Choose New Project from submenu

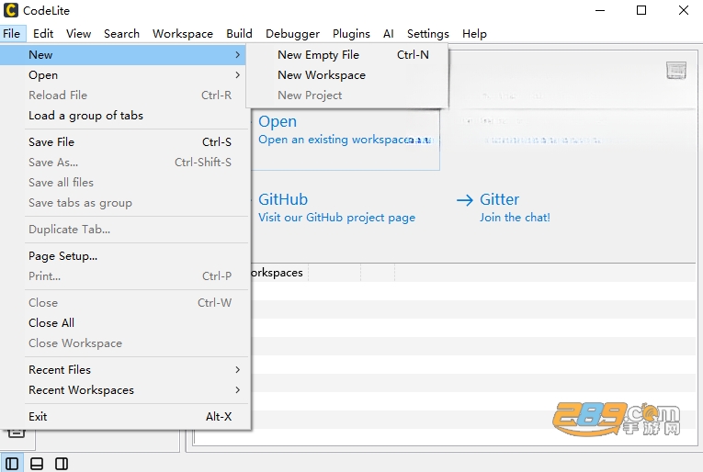[x=347, y=95]
